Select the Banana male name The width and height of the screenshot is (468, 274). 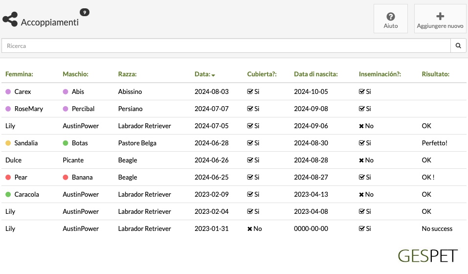tap(82, 177)
